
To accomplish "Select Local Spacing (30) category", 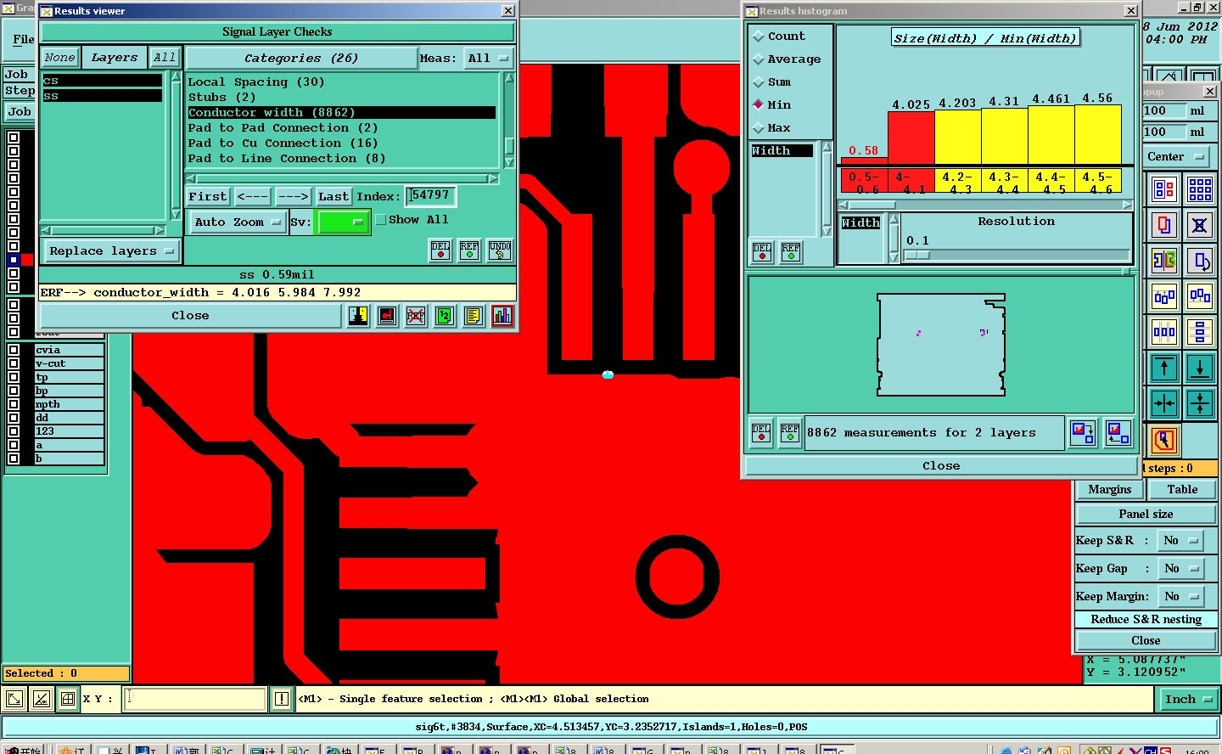I will (x=341, y=82).
